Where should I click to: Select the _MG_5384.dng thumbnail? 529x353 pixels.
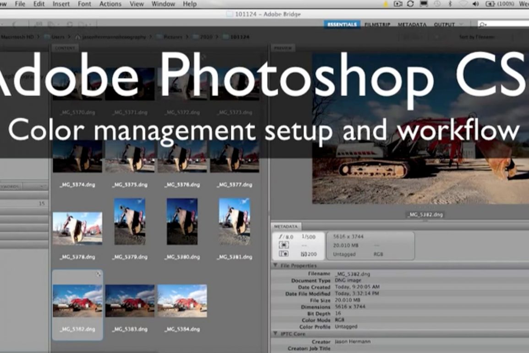(182, 301)
